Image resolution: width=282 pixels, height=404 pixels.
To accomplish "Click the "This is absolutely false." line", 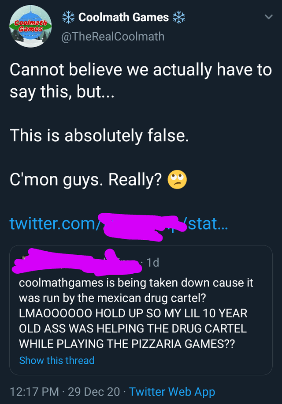I will [x=99, y=135].
